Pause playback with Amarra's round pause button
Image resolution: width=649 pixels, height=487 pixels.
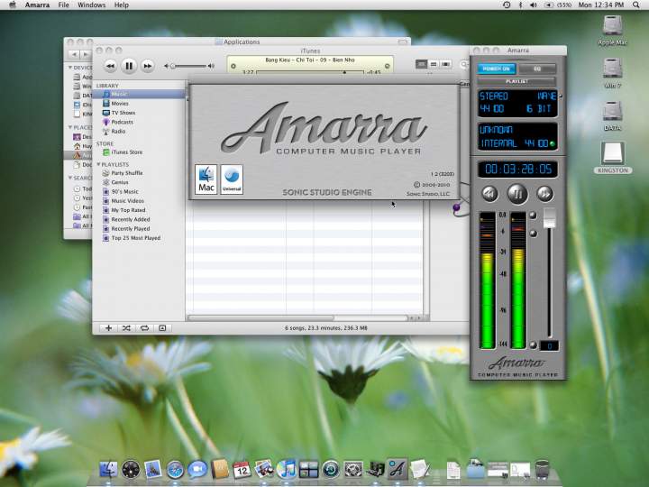point(517,193)
